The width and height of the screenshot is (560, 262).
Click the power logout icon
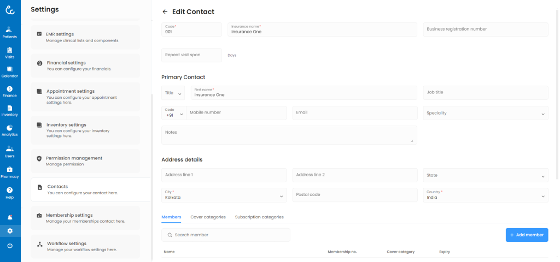pyautogui.click(x=10, y=246)
